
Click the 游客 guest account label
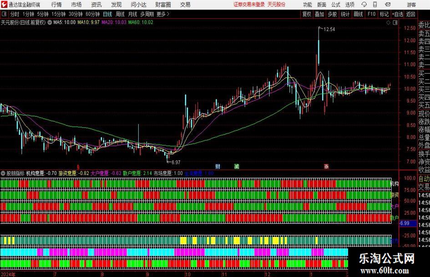(x=411, y=5)
